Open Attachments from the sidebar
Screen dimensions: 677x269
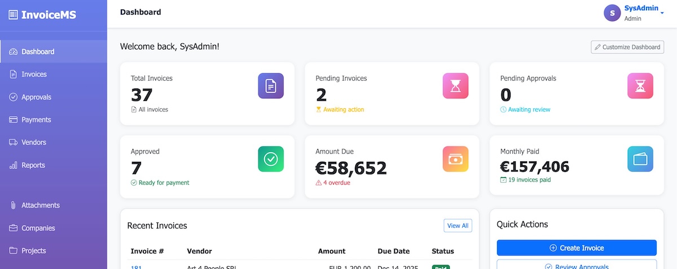click(x=40, y=205)
